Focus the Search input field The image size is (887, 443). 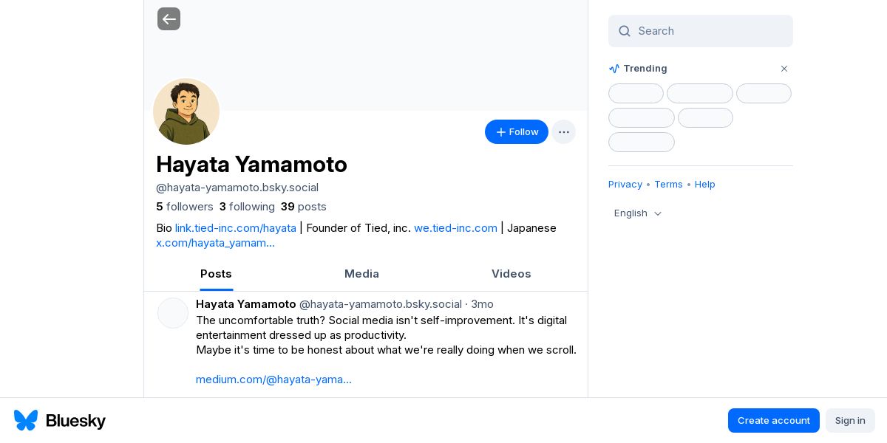click(710, 31)
